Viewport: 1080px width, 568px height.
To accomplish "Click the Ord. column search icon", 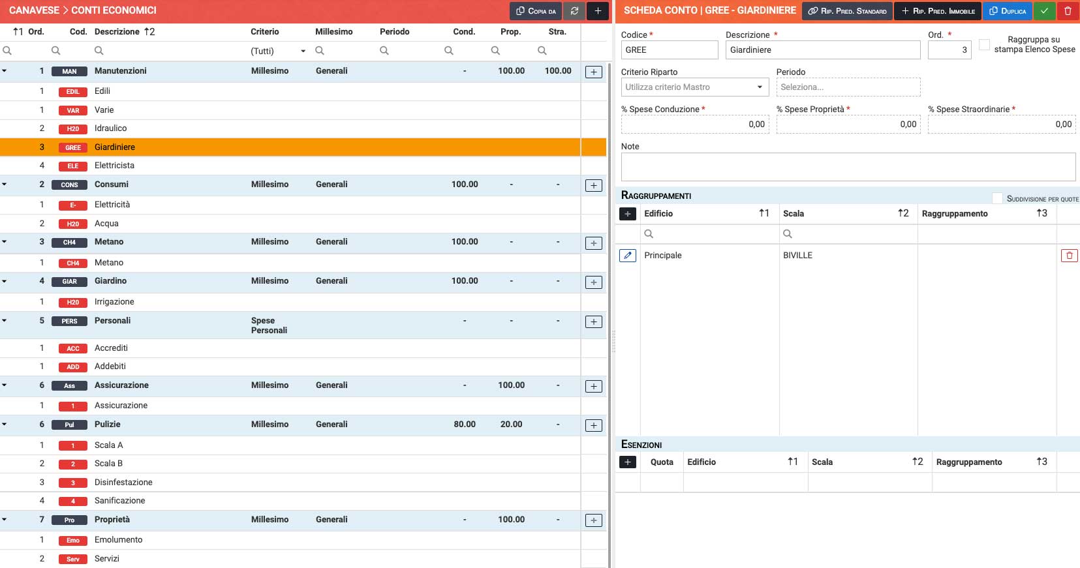I will click(x=7, y=51).
